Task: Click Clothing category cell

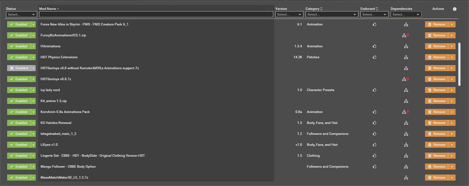Action: 313,156
